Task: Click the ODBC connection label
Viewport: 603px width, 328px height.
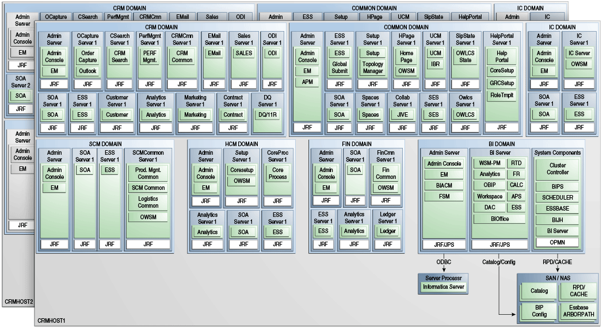Action: 444,262
